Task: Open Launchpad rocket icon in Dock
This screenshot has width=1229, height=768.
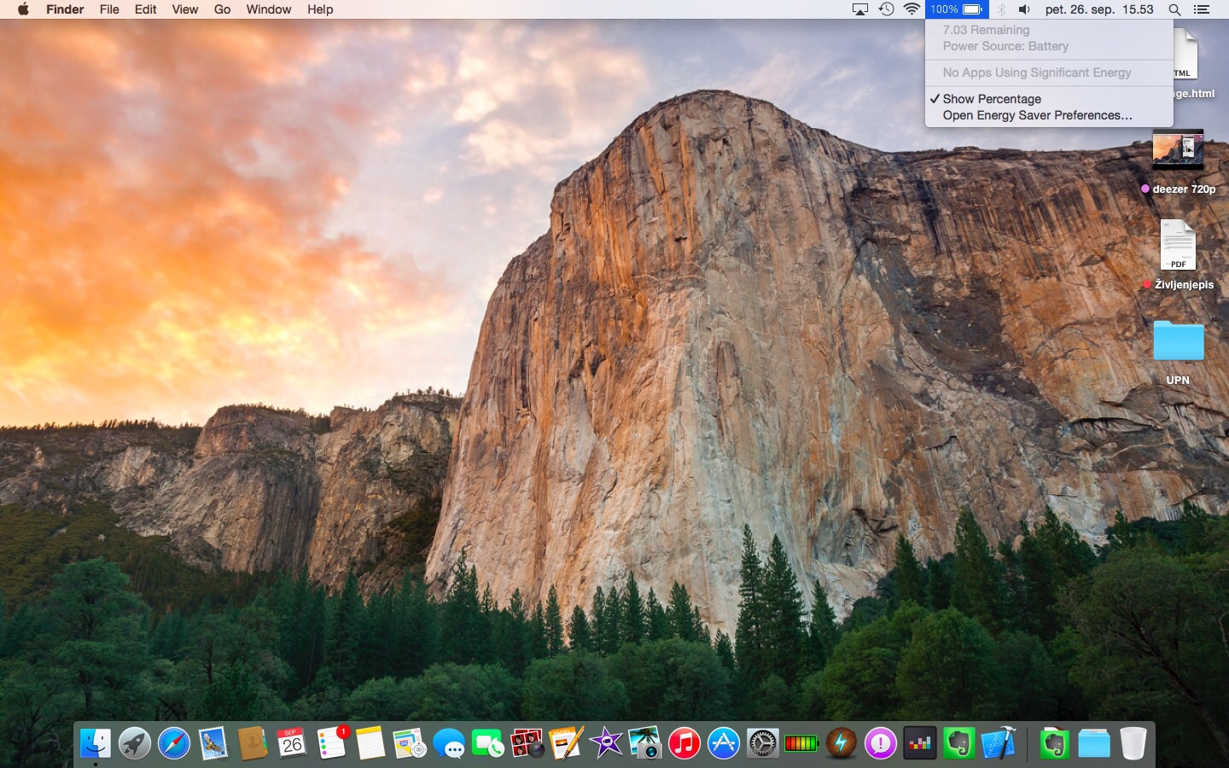Action: [x=134, y=743]
